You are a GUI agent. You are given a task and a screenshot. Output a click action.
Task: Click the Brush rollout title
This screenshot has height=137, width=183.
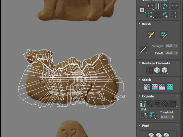pyautogui.click(x=146, y=24)
